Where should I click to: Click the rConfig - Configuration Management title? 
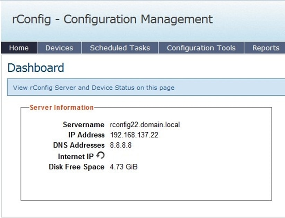pos(112,19)
